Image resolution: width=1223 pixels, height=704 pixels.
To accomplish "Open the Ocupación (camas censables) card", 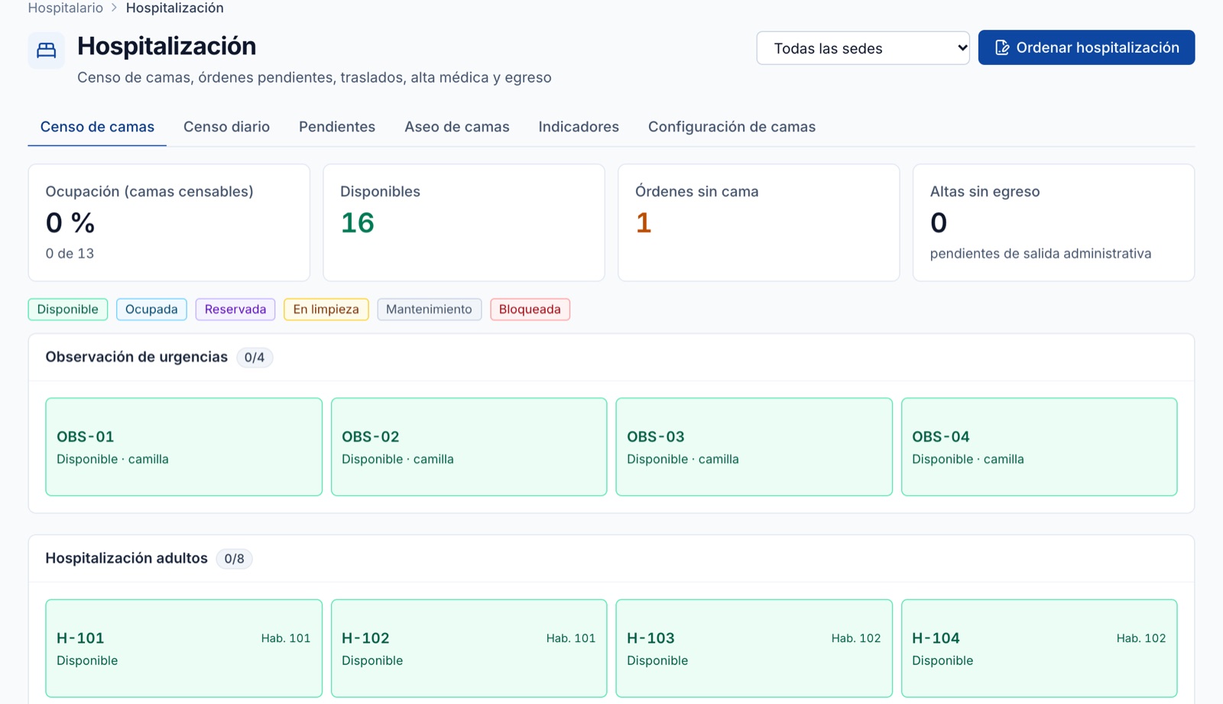I will point(169,222).
